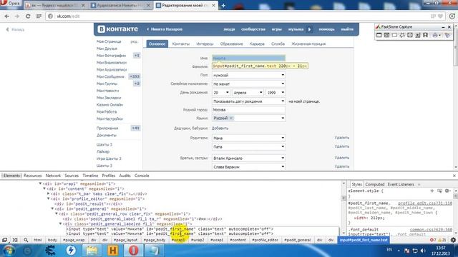
Task: Open the Пол gender dropdown
Action: pos(248,75)
